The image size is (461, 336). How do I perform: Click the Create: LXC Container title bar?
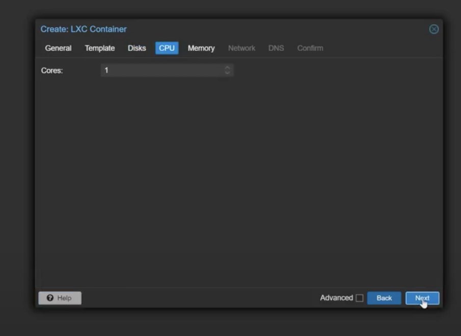229,29
